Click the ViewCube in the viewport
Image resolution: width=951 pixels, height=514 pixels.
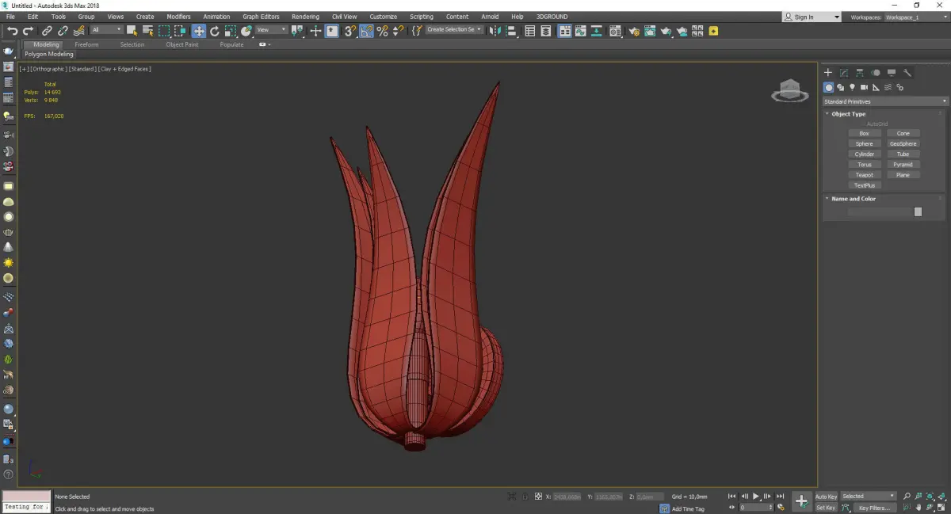coord(790,91)
